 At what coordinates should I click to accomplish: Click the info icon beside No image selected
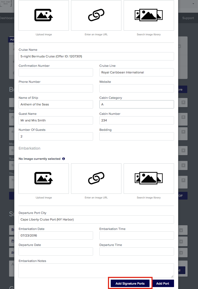tap(64, 159)
